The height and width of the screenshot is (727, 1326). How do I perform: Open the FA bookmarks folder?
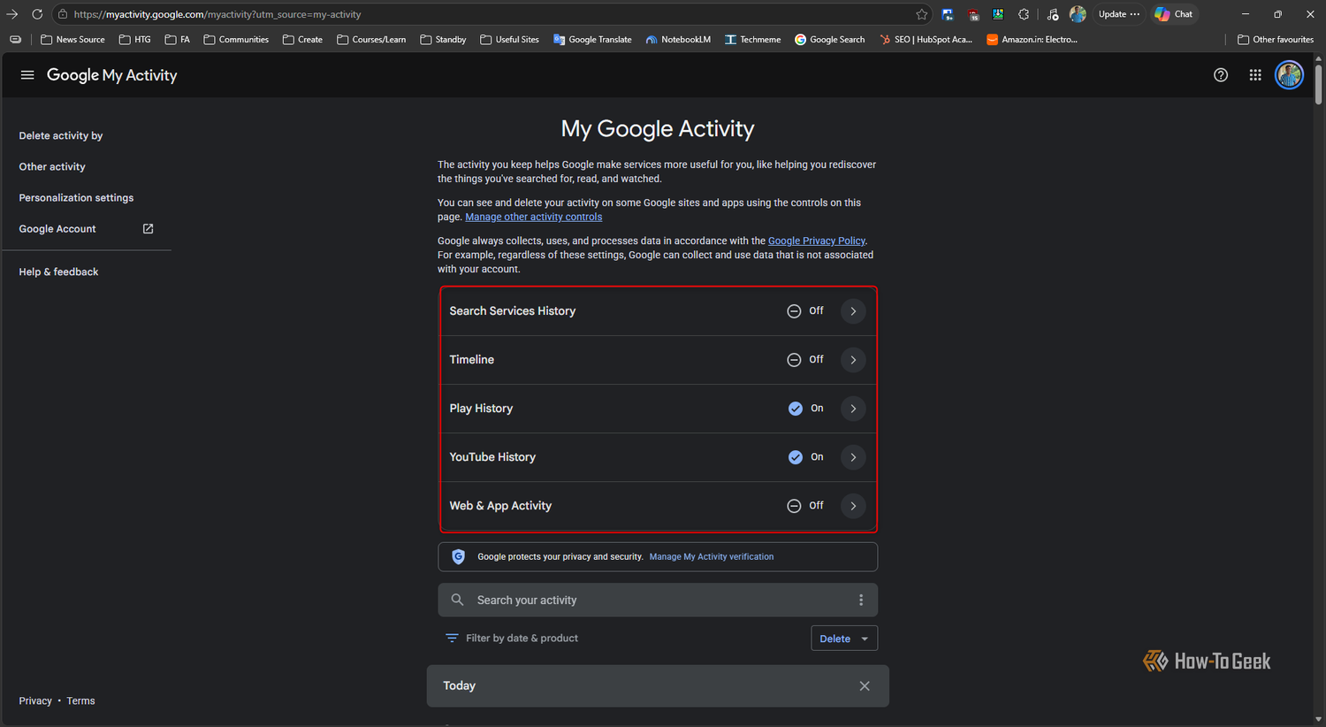click(x=178, y=40)
